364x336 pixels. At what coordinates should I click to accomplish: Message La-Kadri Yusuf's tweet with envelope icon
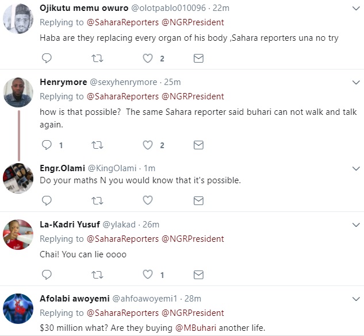[x=198, y=275]
